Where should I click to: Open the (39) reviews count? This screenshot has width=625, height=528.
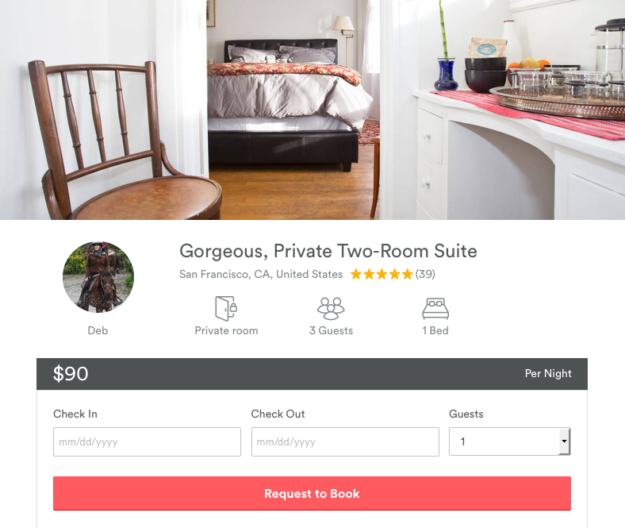point(425,274)
